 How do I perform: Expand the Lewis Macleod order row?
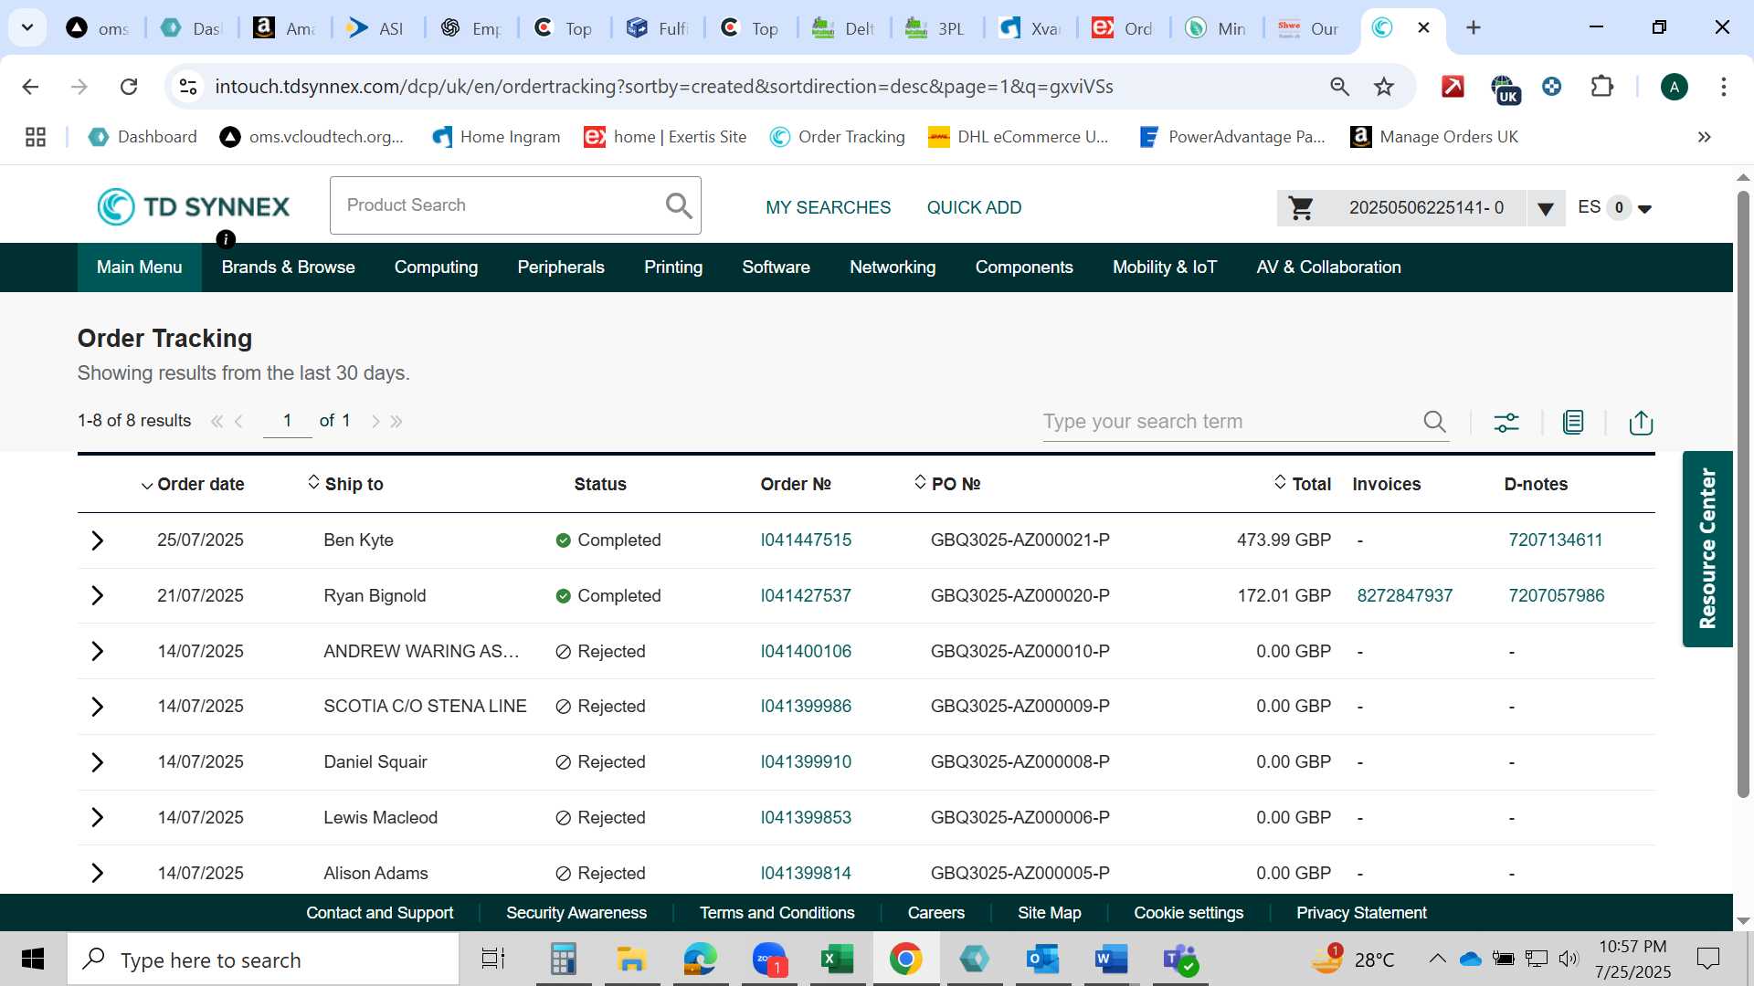click(98, 818)
